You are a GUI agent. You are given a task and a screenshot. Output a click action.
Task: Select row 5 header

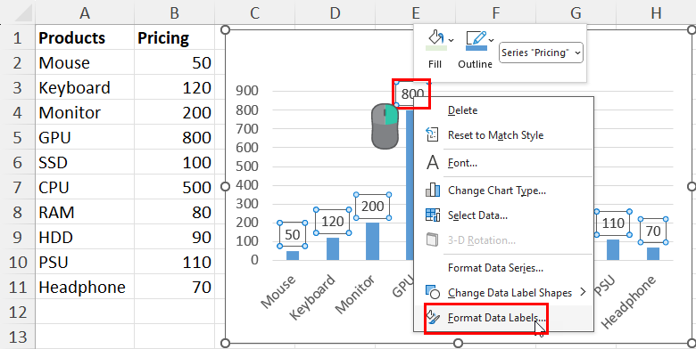17,138
